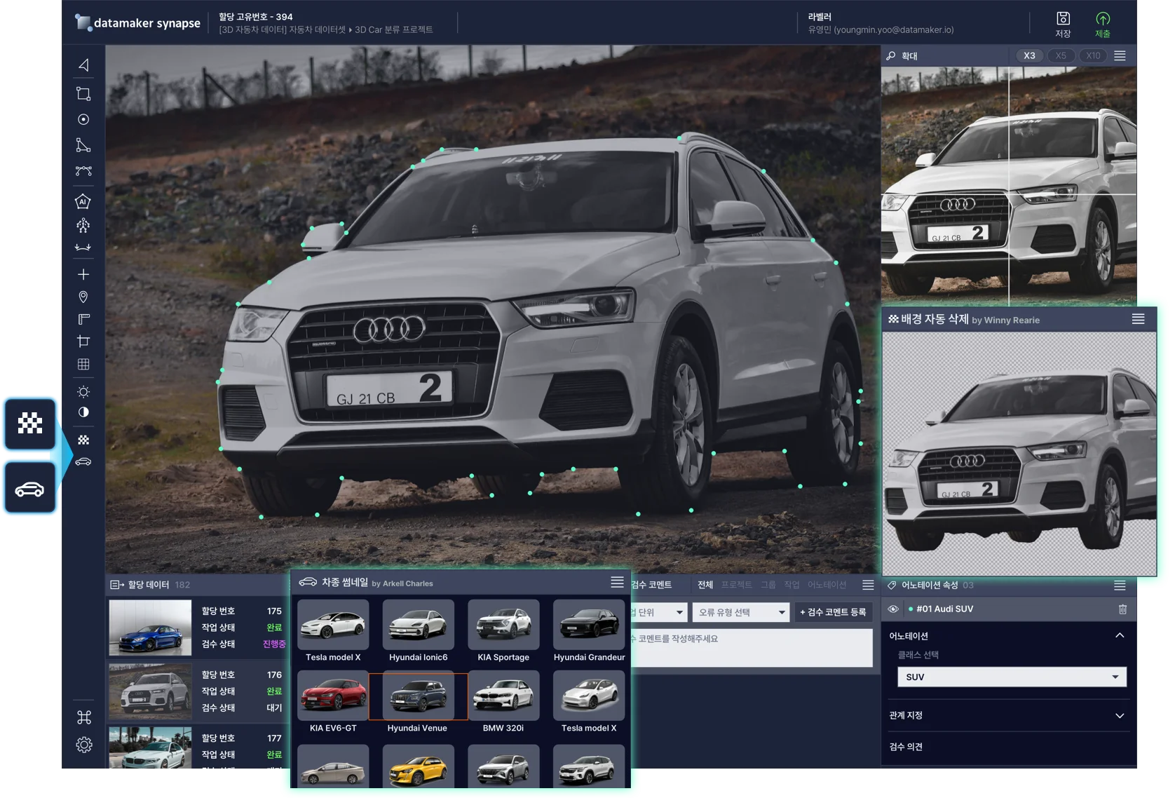Activate the AI auto-labeling tool
Image resolution: width=1175 pixels, height=798 pixels.
(83, 202)
